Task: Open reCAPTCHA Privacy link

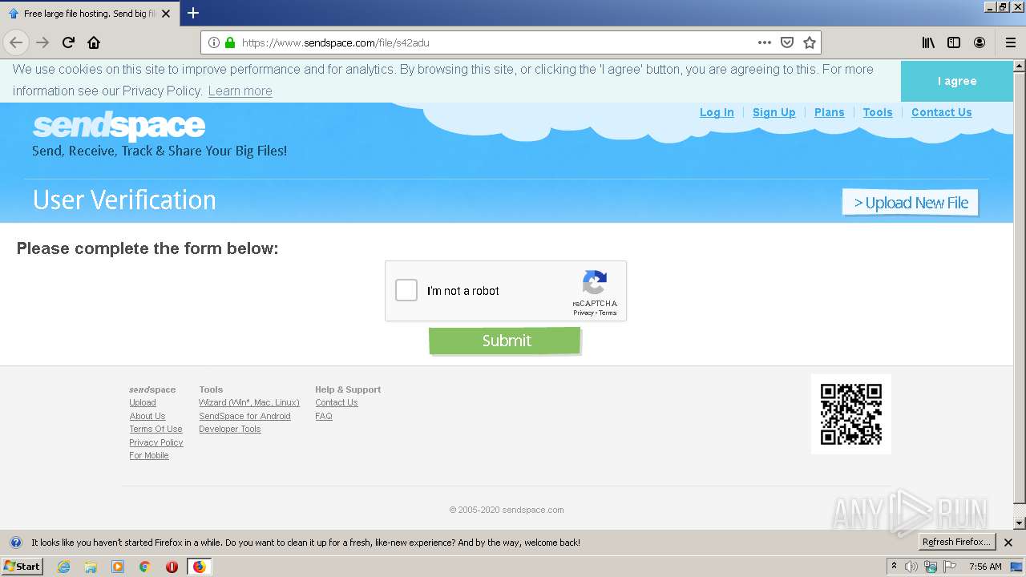Action: point(583,313)
